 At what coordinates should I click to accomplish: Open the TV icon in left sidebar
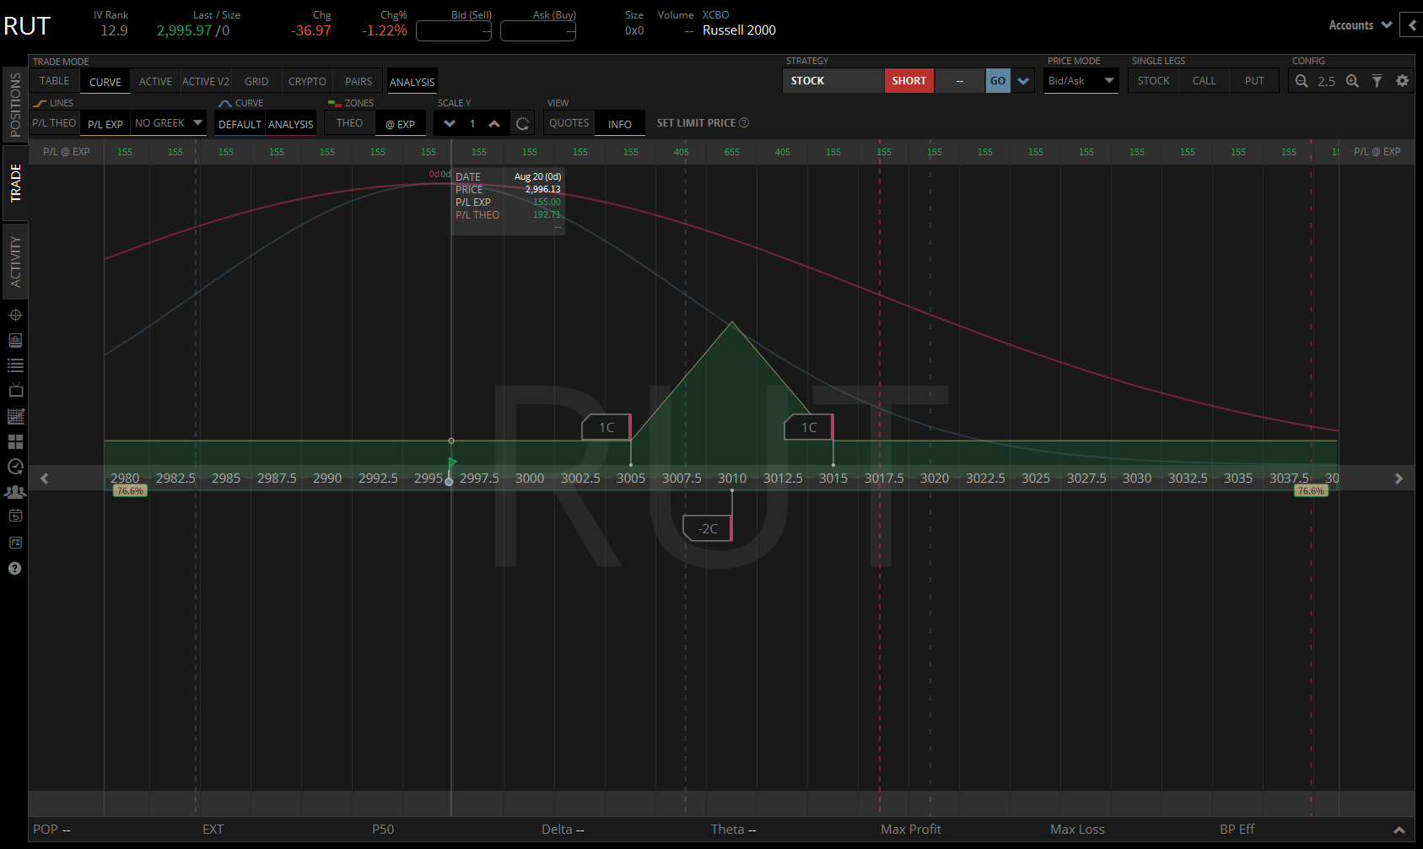point(15,390)
